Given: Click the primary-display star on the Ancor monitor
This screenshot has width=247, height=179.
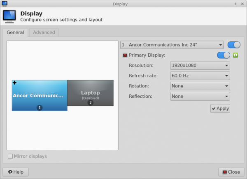Looking at the screenshot, I should point(14,83).
